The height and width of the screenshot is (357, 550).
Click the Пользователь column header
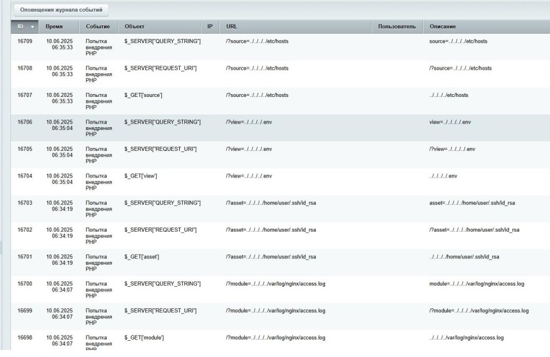[397, 27]
